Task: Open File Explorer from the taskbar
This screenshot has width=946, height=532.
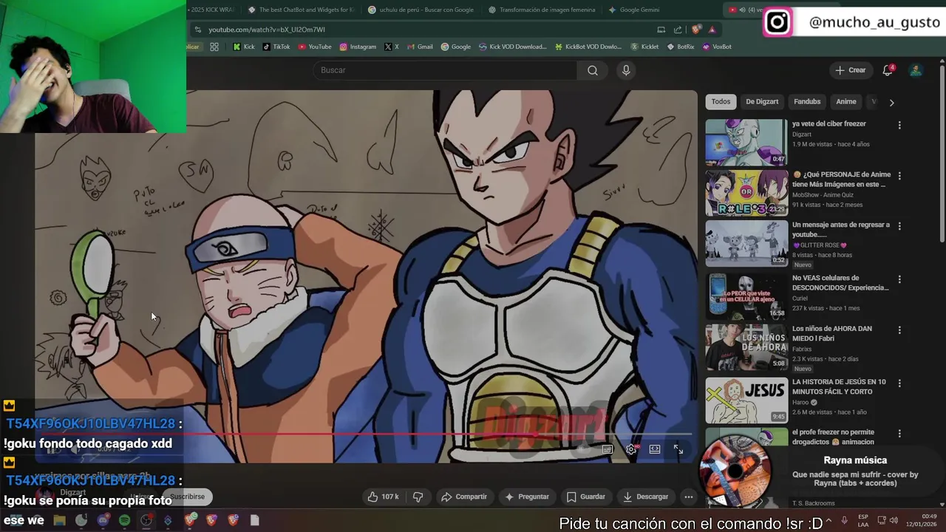Action: (59, 520)
